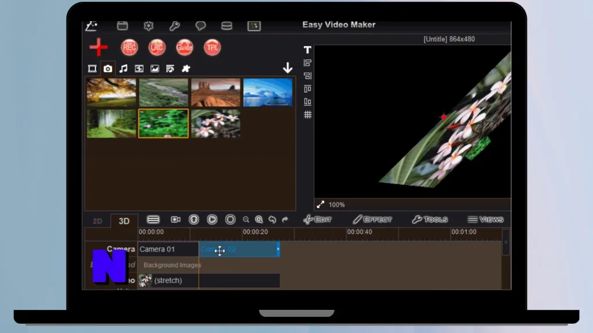
Task: Switch to 3D timeline tab
Action: pos(124,221)
